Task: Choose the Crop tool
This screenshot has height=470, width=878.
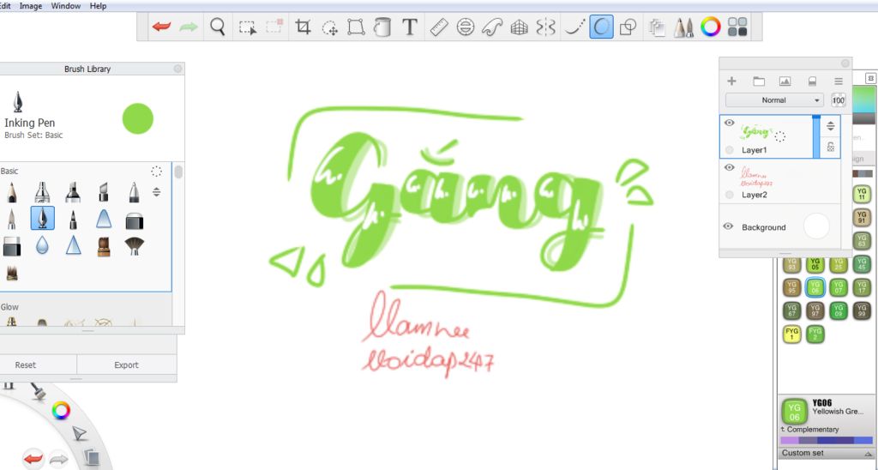Action: tap(303, 27)
